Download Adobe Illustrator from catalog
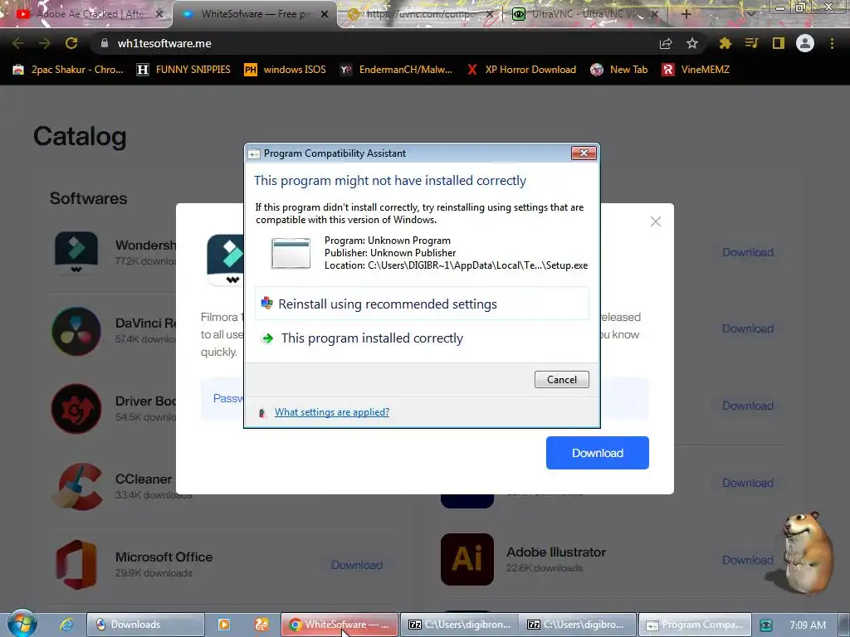Screen dimensions: 850x637 pyautogui.click(x=748, y=560)
